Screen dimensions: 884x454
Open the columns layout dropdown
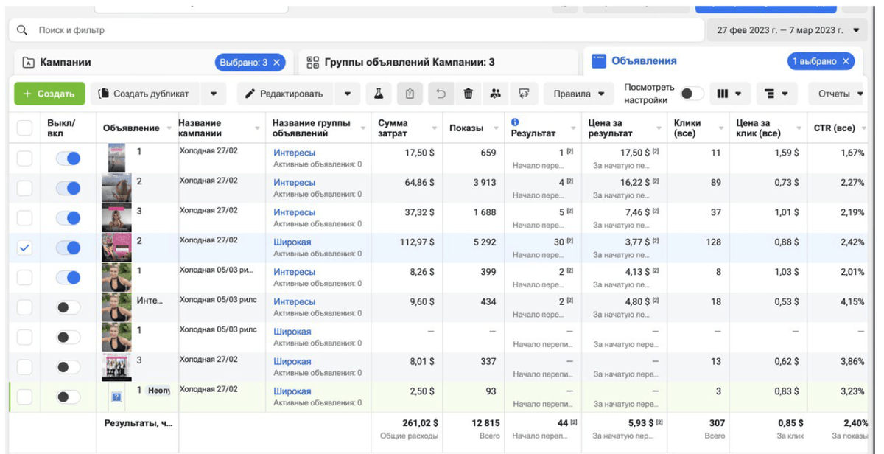(x=729, y=94)
